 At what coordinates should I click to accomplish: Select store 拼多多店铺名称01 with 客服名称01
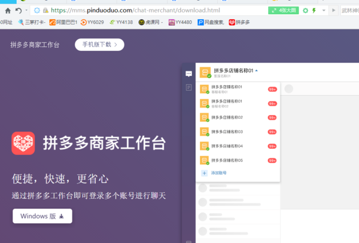coord(238,89)
